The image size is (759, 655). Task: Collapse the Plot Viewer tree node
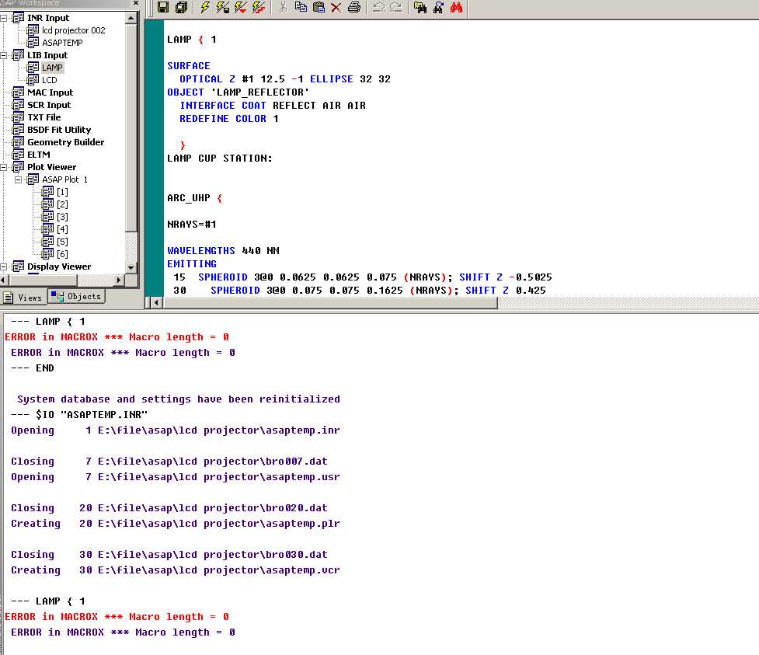tap(3, 168)
